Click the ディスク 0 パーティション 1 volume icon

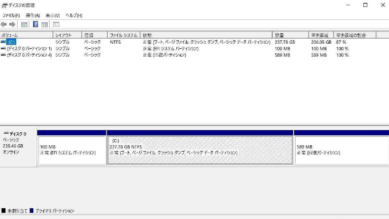(3, 49)
